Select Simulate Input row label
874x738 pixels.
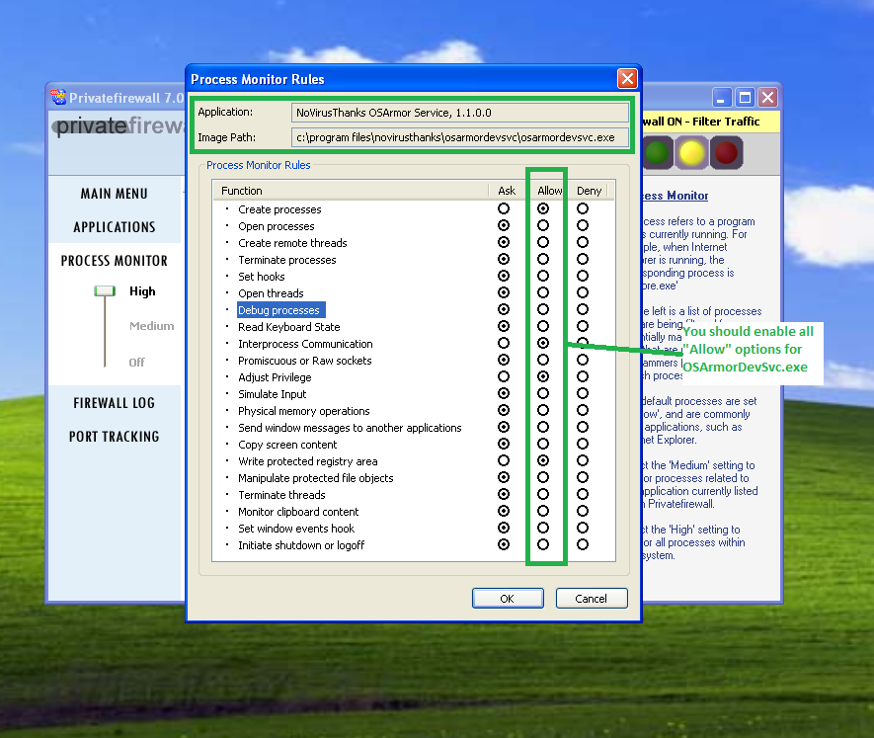tap(272, 394)
